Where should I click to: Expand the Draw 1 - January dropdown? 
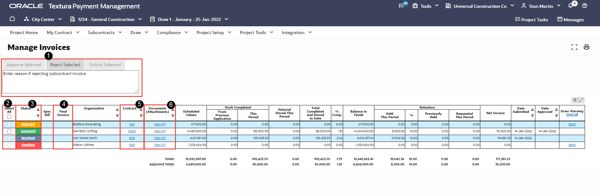[226, 19]
